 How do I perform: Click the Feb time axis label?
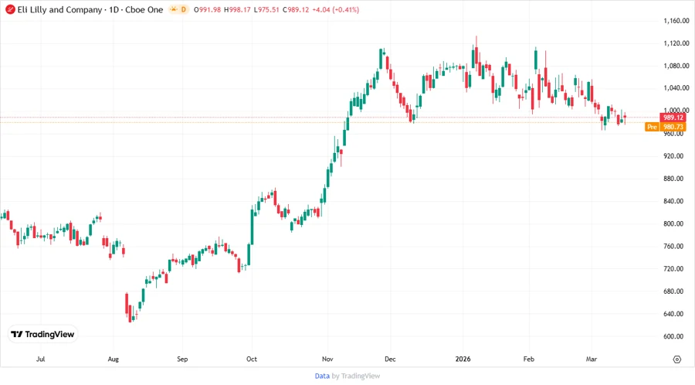[528, 359]
